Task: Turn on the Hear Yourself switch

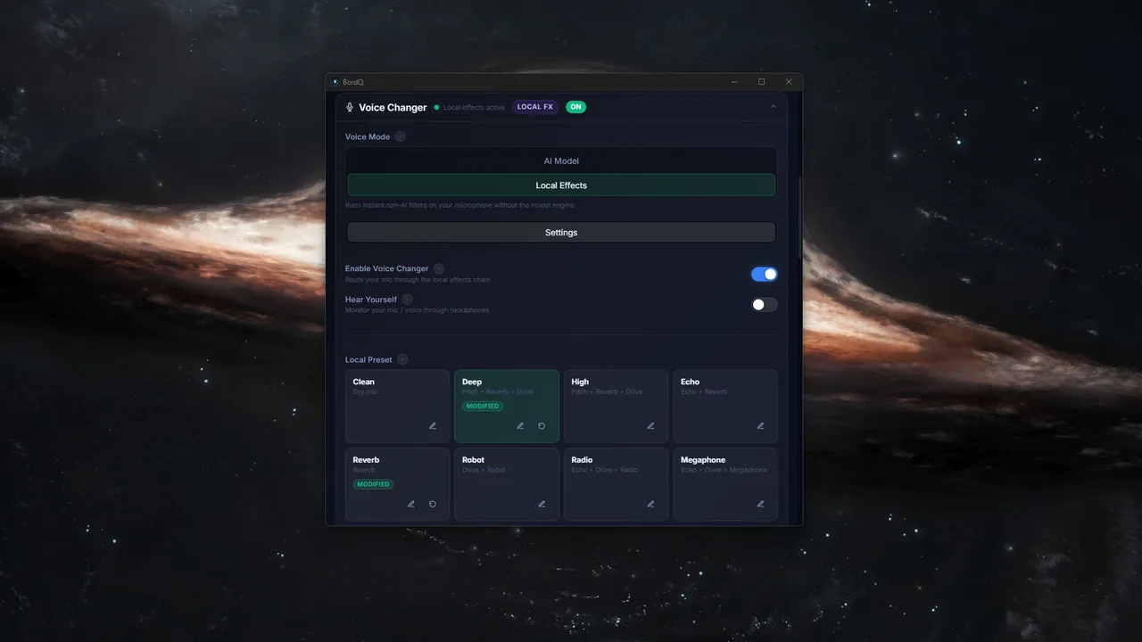Action: point(765,304)
